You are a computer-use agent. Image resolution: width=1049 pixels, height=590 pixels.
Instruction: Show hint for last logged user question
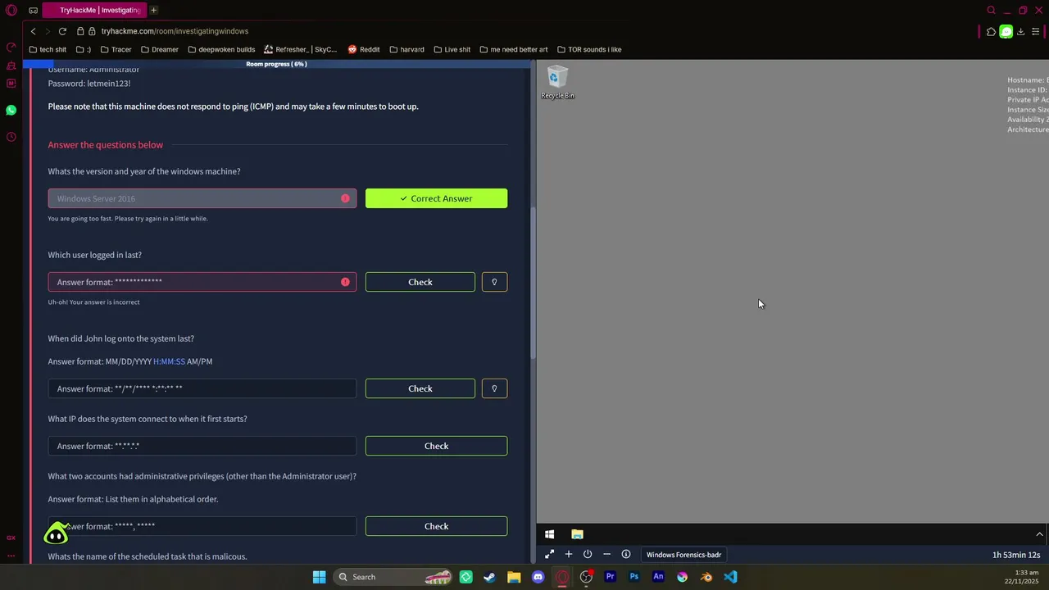tap(494, 282)
